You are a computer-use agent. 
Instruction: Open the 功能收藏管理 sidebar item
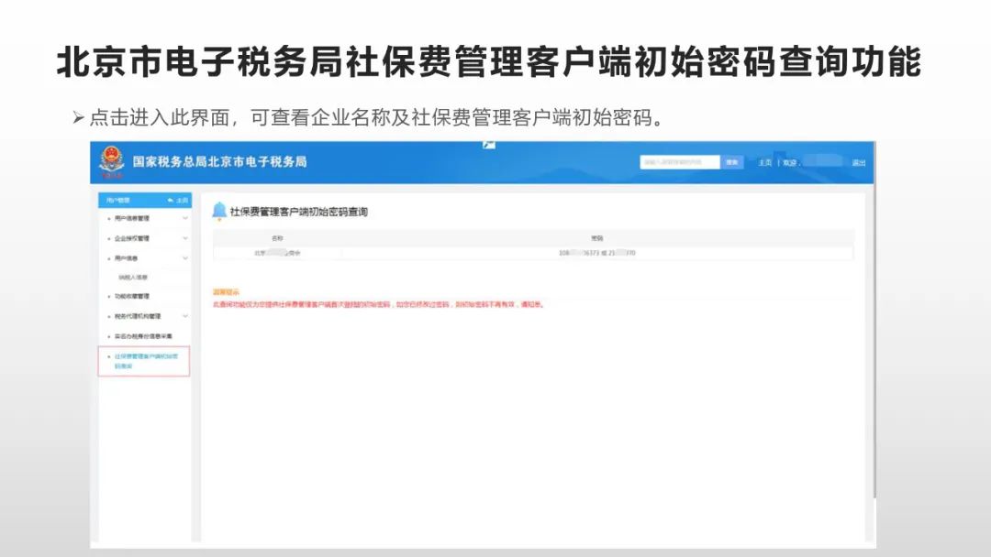tap(131, 296)
